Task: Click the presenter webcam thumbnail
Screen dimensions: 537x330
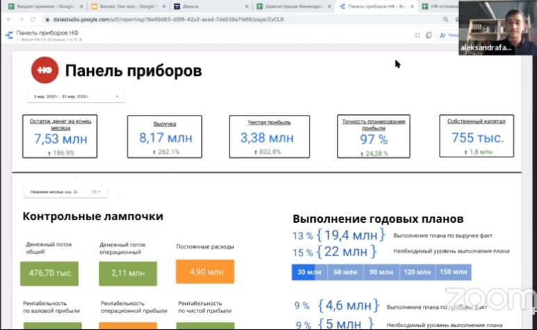Action: tap(498, 27)
